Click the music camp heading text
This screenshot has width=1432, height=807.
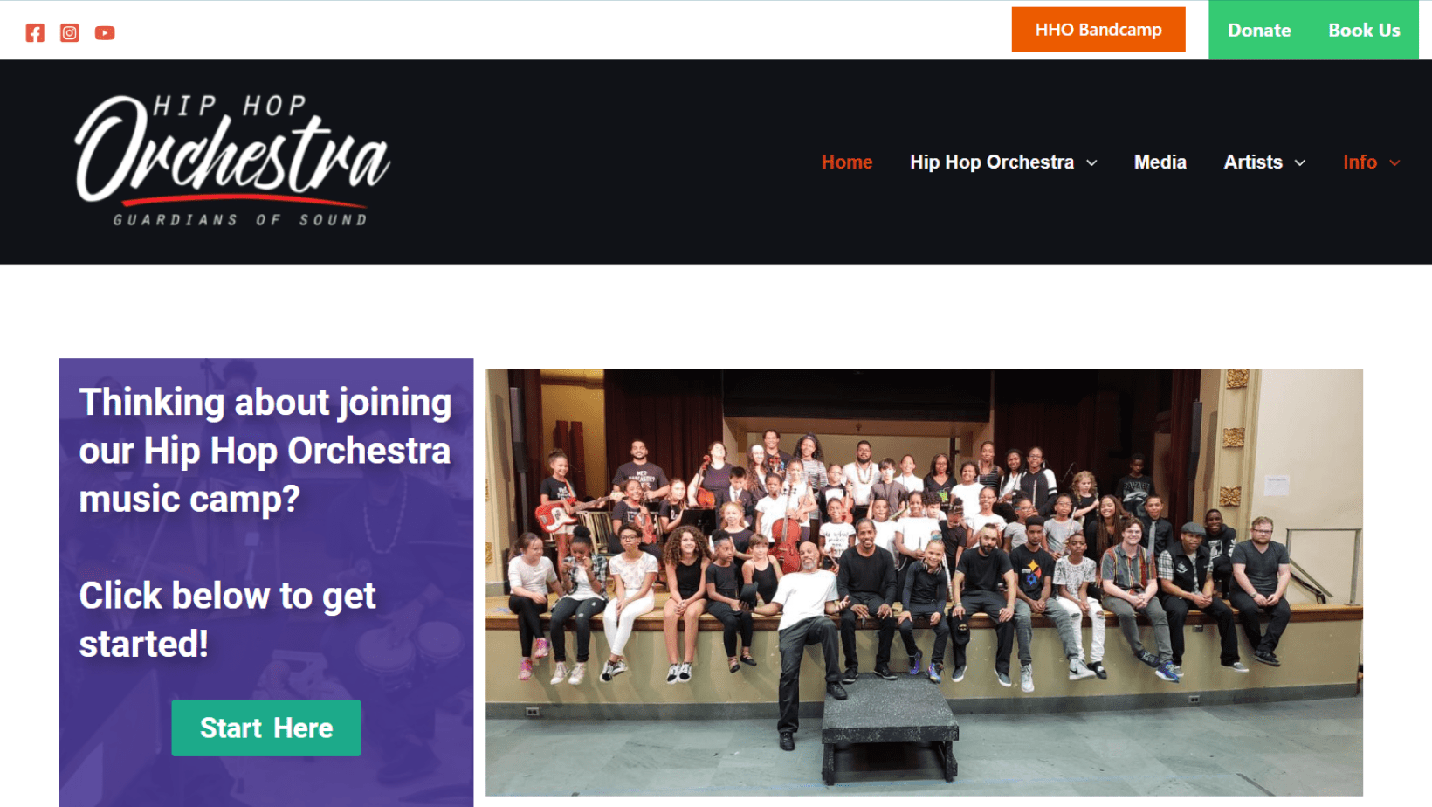point(265,451)
